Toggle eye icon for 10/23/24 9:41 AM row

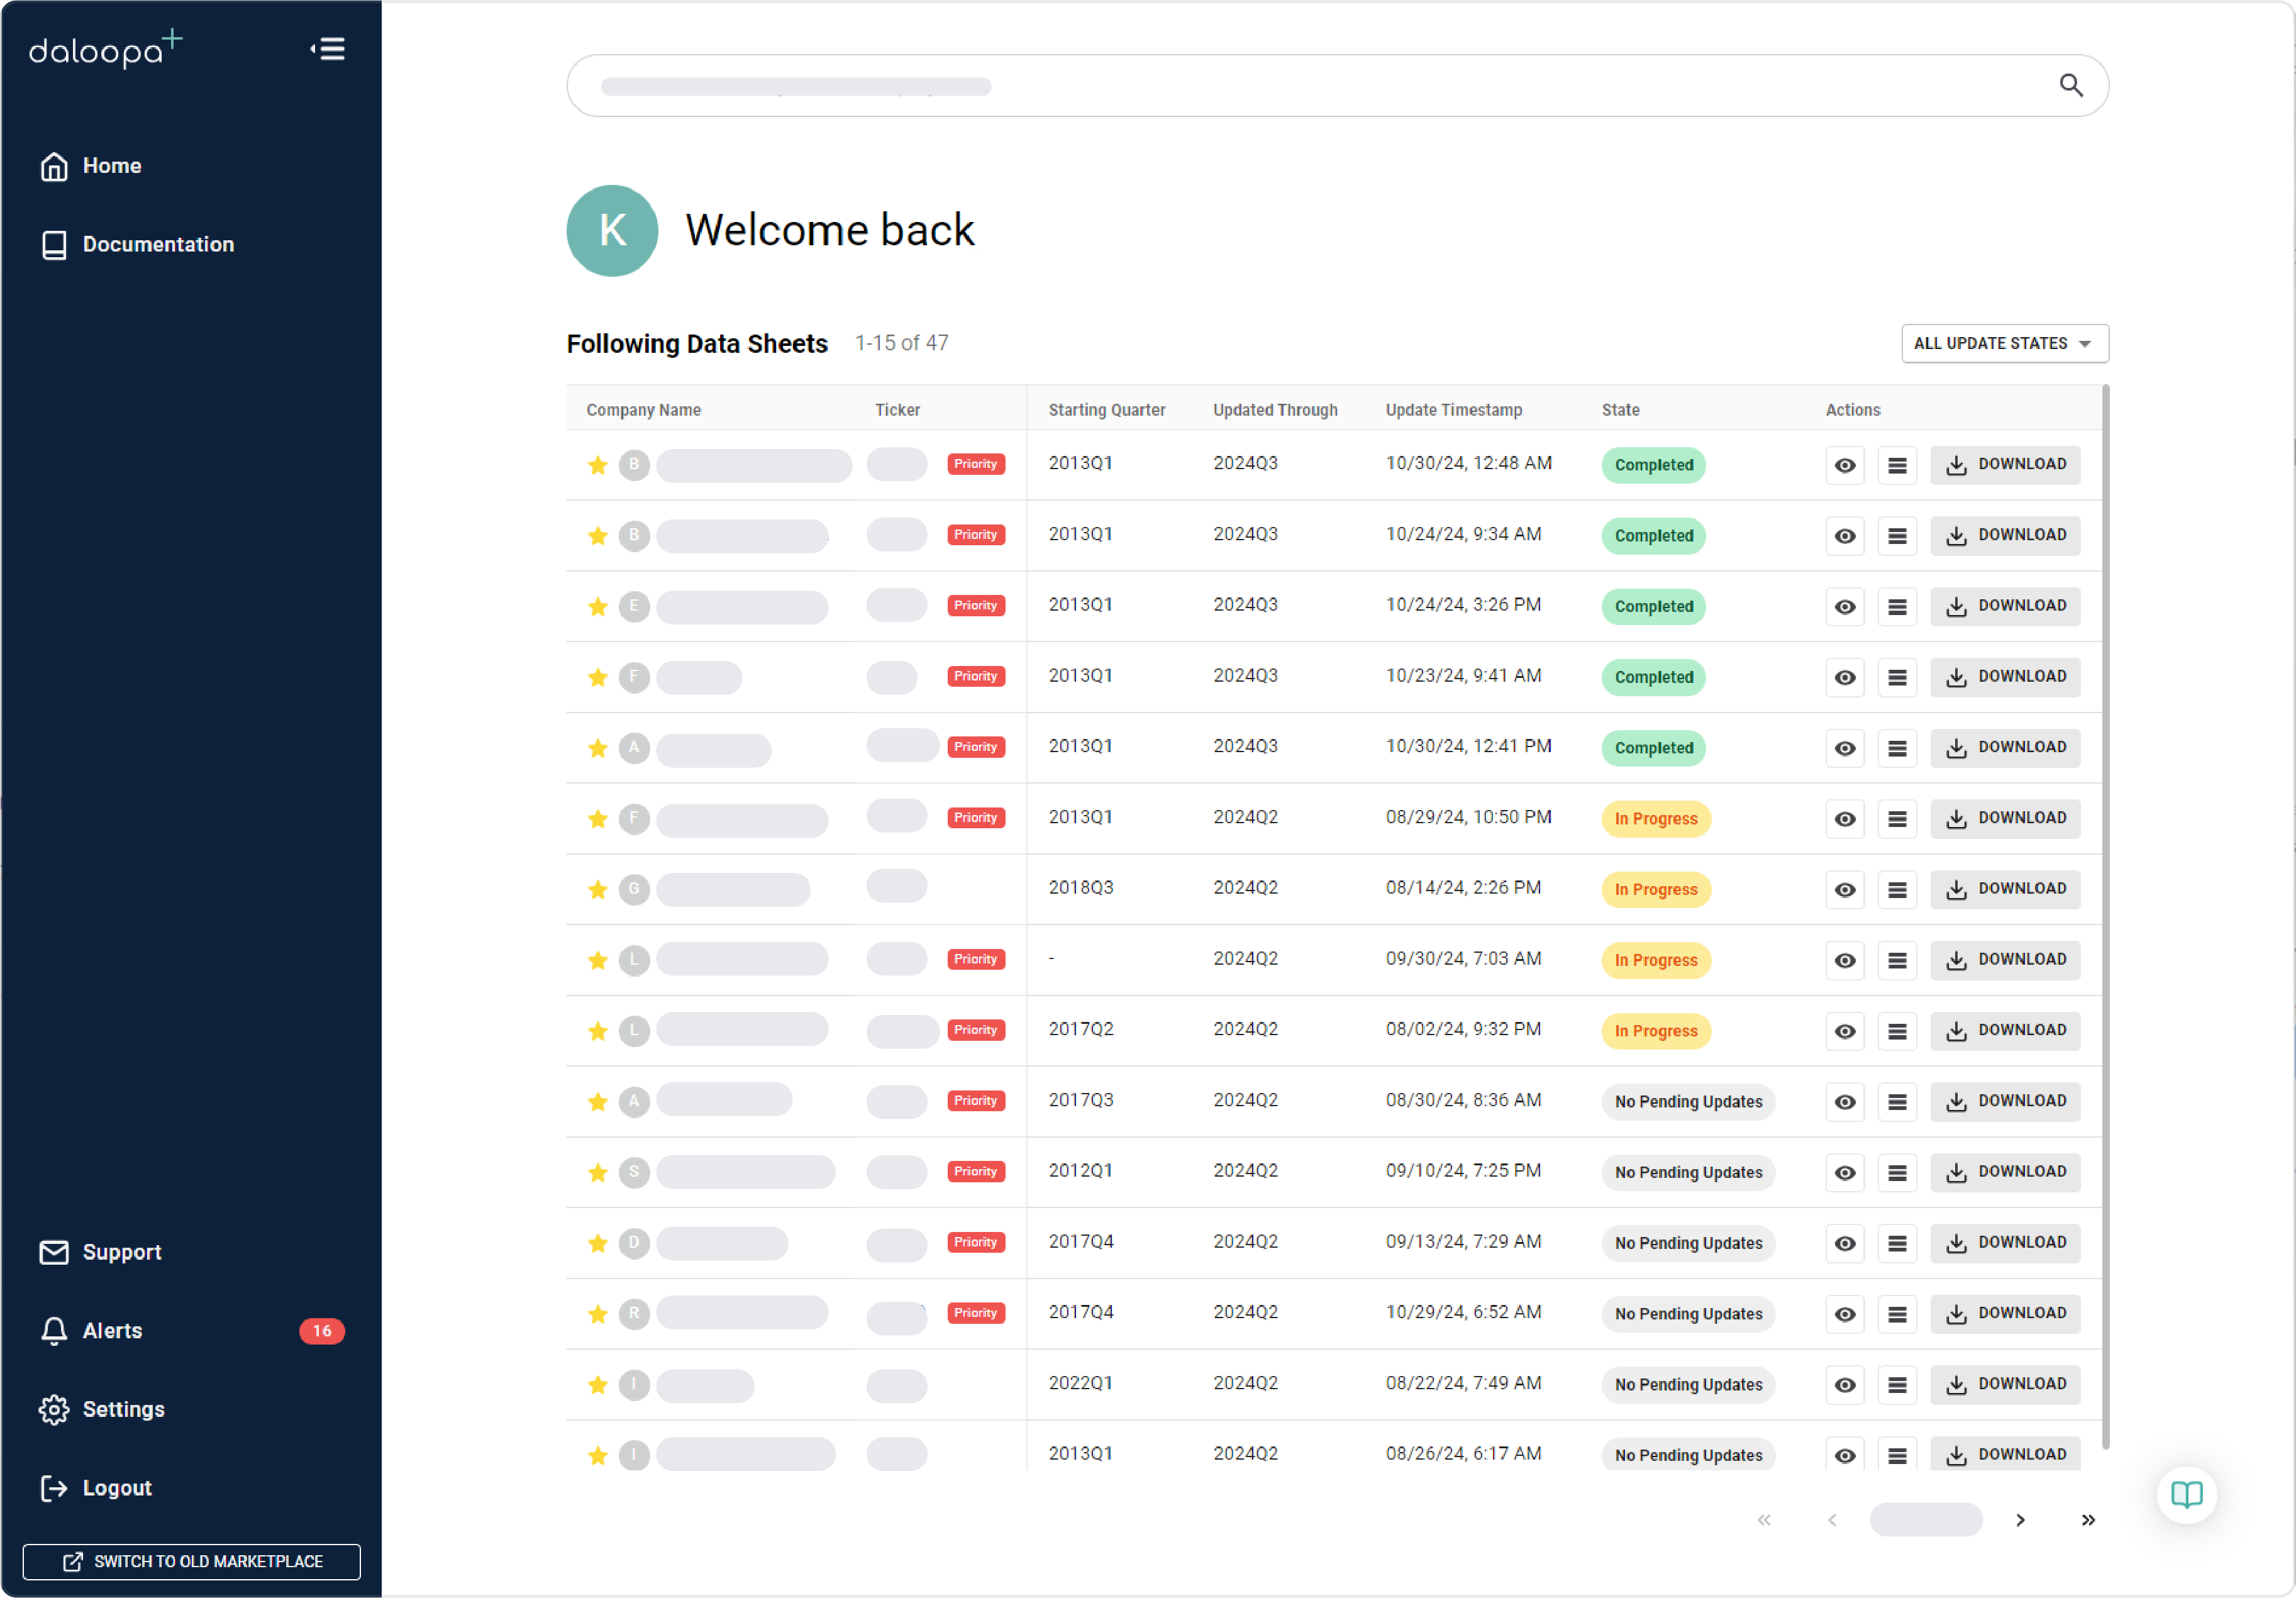(x=1844, y=677)
